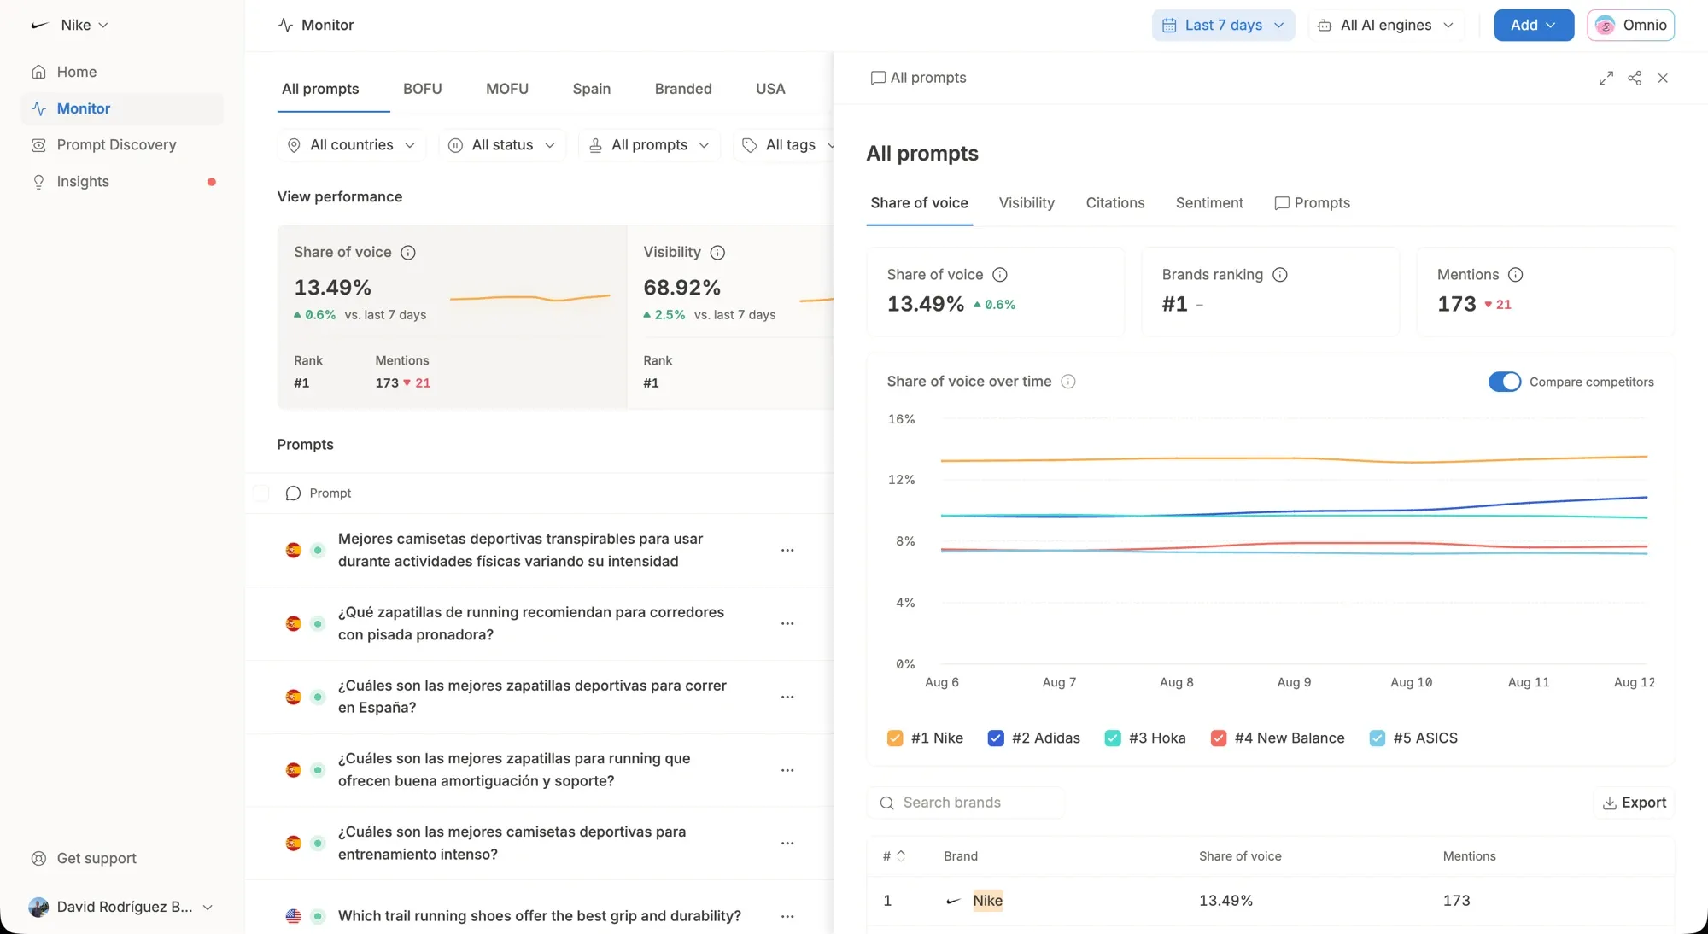Click info icon beside Mentions card

[x=1516, y=275]
